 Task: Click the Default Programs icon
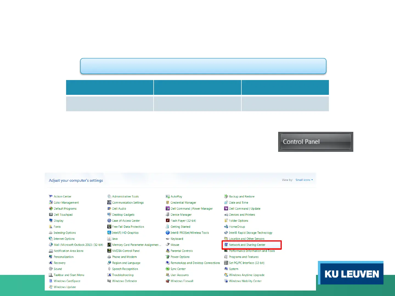[x=51, y=208]
